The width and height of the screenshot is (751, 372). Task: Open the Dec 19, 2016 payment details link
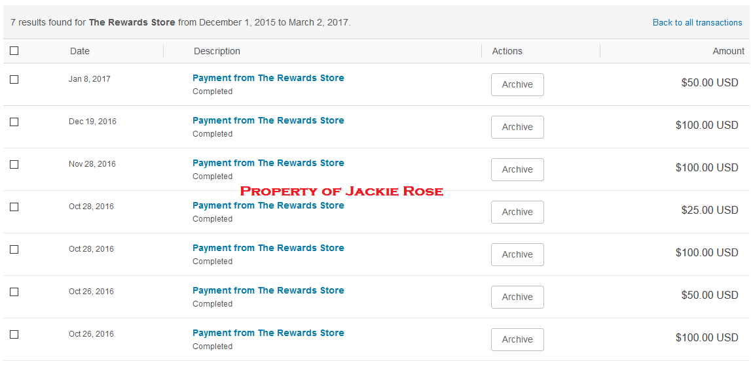[x=268, y=120]
